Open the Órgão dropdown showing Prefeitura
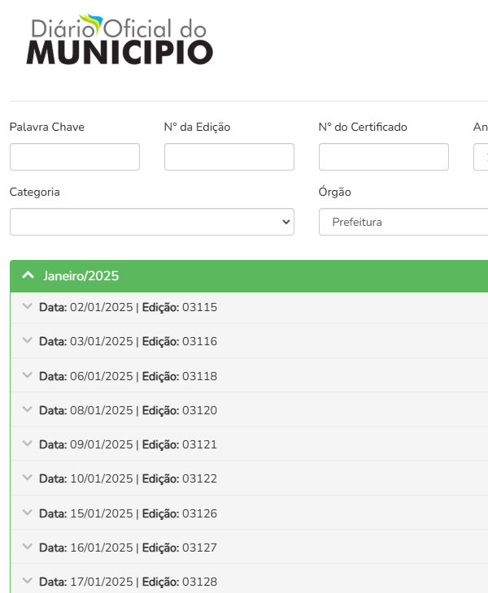This screenshot has height=593, width=488. point(403,222)
